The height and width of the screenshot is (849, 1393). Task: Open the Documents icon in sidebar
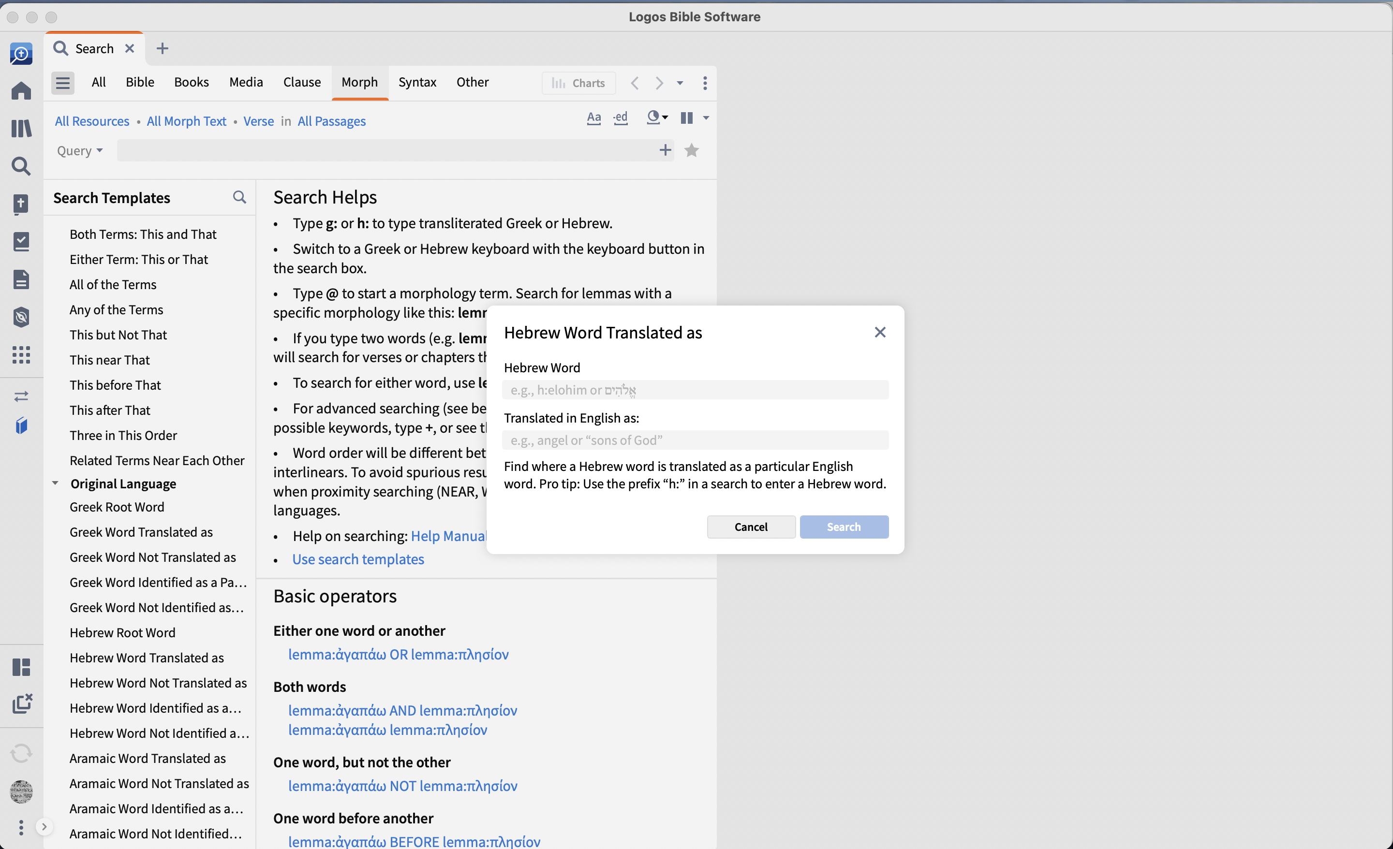coord(21,279)
